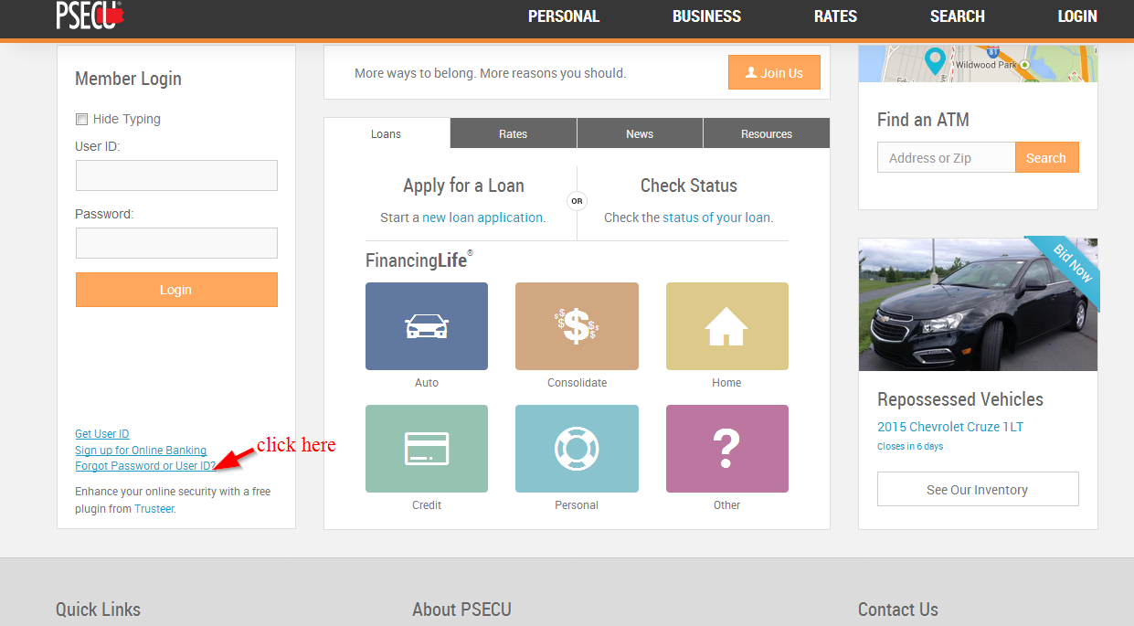1134x626 pixels.
Task: Open the BUSINESS menu
Action: point(706,16)
